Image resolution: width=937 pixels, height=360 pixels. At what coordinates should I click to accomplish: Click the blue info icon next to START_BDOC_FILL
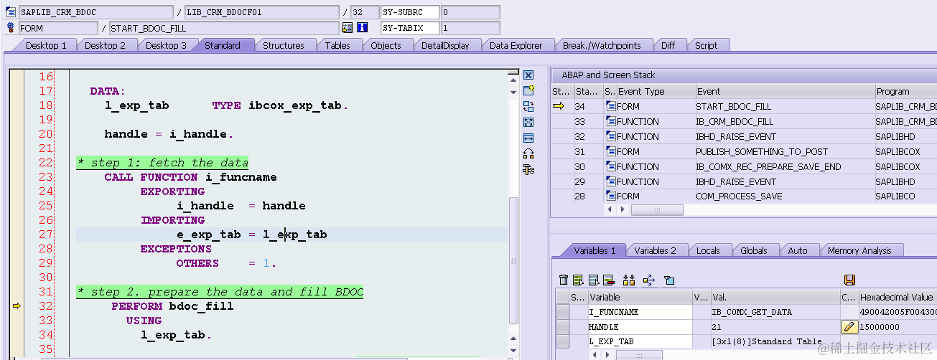click(362, 28)
